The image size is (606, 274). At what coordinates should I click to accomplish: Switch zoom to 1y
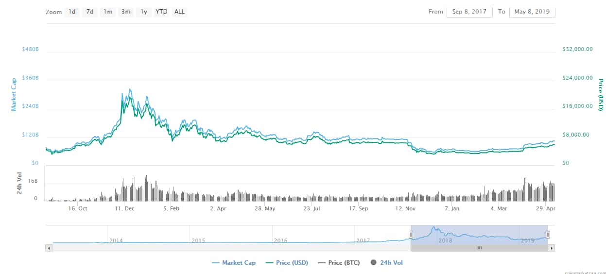point(143,12)
